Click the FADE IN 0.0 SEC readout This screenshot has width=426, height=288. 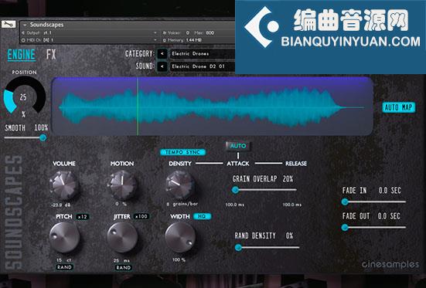click(390, 190)
